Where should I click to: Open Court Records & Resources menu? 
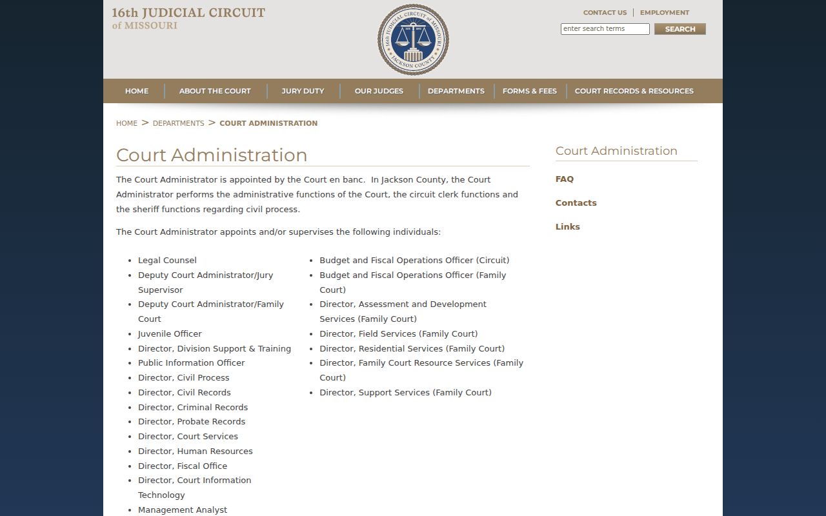pyautogui.click(x=634, y=91)
